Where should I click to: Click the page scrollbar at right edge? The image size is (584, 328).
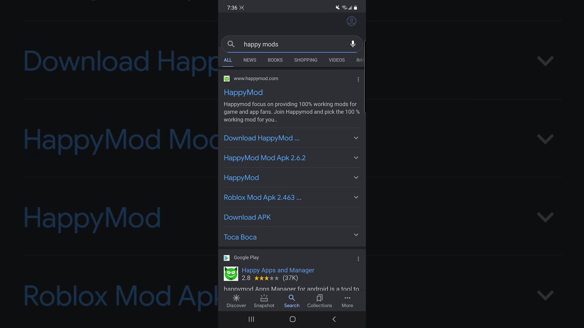365,77
